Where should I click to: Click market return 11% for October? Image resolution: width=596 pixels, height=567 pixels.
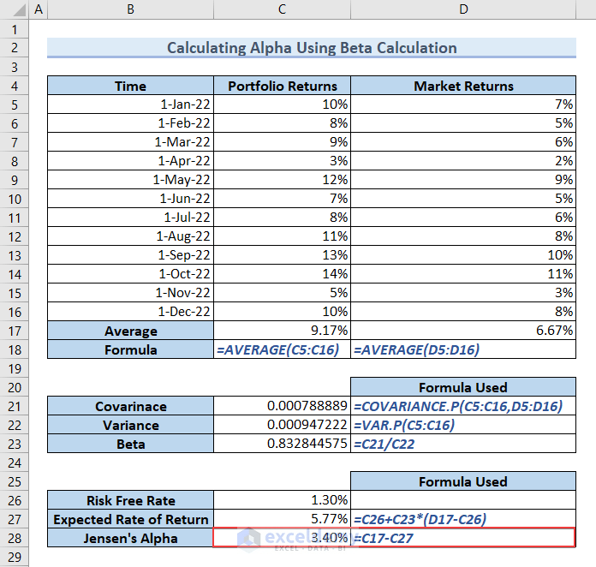463,274
